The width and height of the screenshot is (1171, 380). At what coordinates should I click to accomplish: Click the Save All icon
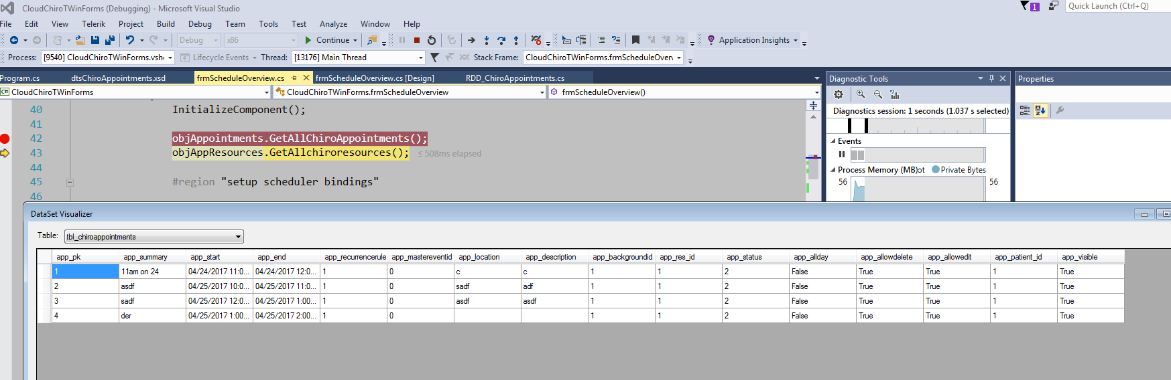[110, 40]
